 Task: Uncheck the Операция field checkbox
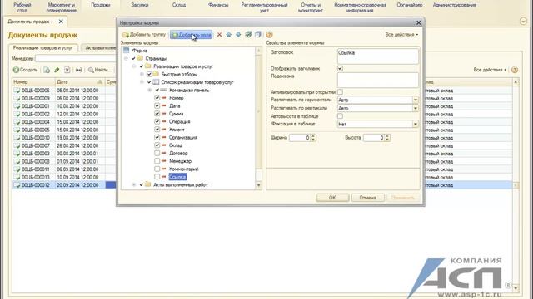click(157, 121)
